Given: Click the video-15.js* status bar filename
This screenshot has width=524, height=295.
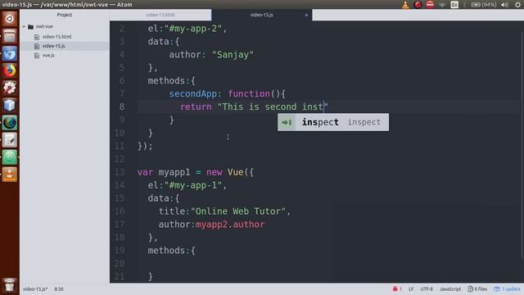Looking at the screenshot, I should point(35,289).
